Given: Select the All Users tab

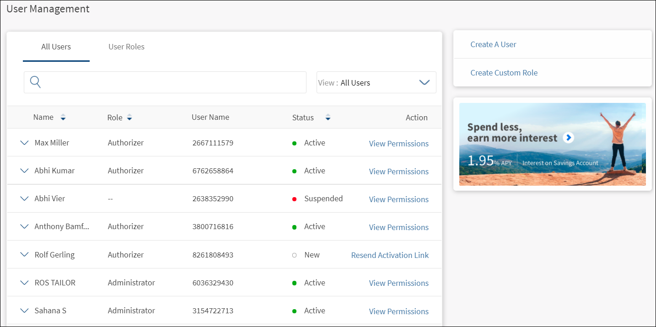Looking at the screenshot, I should coord(56,47).
